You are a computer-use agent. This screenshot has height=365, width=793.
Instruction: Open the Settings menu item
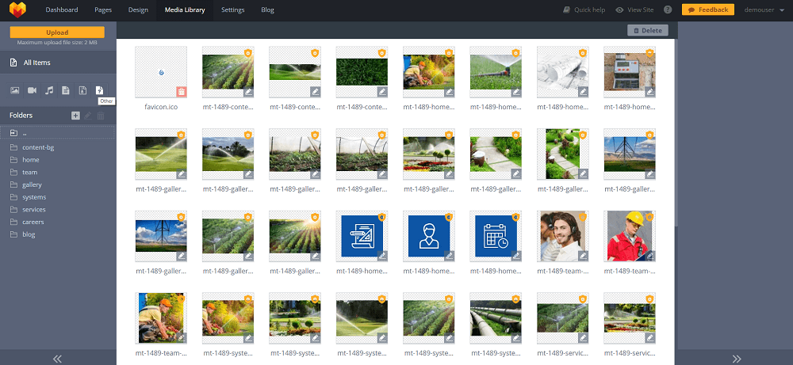(232, 10)
